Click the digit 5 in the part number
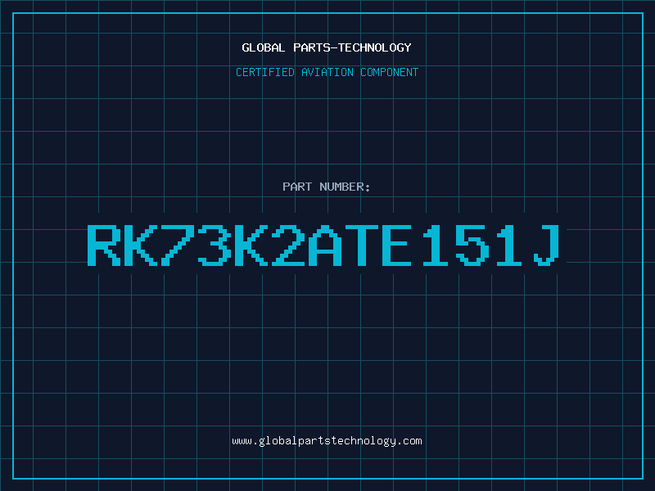The width and height of the screenshot is (655, 491). coord(473,245)
